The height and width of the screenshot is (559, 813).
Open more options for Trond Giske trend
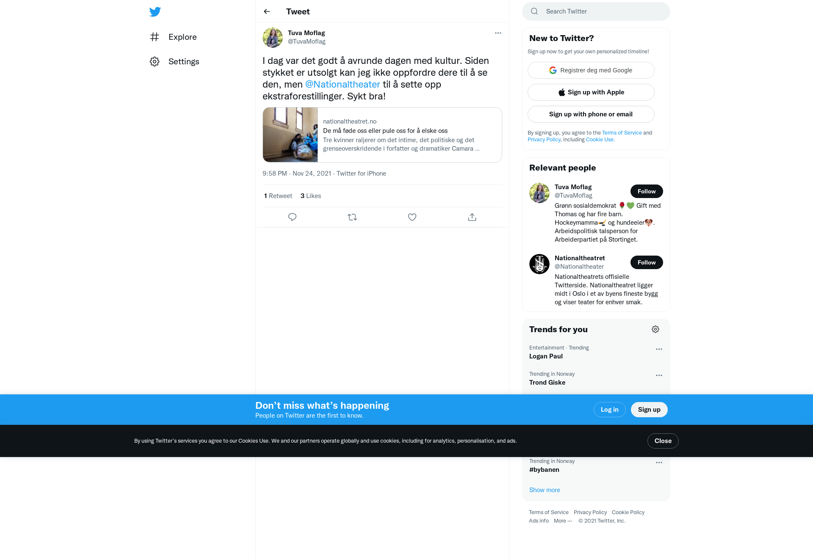point(659,375)
